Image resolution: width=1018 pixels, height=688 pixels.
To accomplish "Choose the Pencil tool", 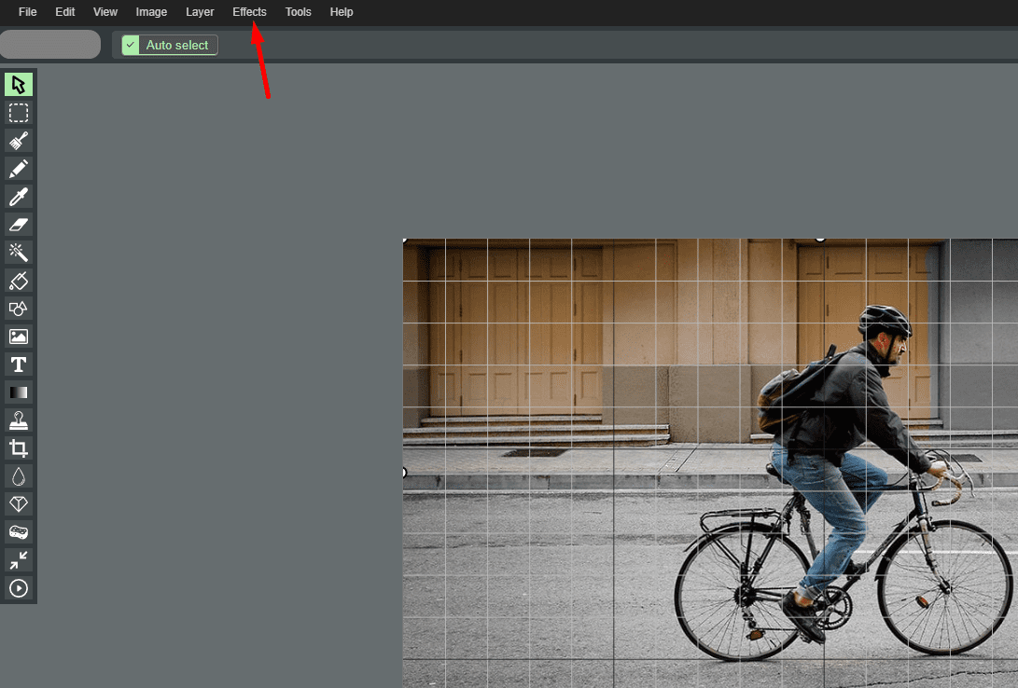I will click(x=19, y=169).
